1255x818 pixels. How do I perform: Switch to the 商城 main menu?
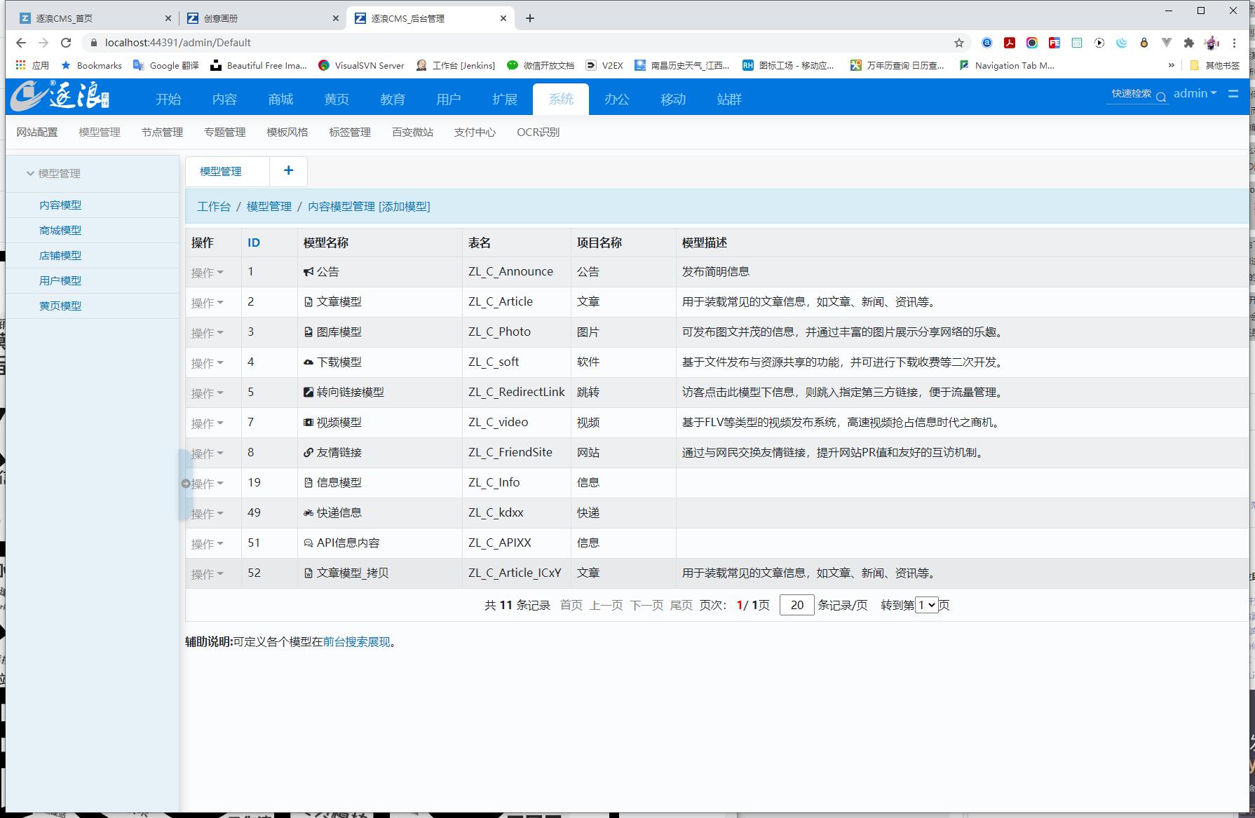tap(280, 99)
